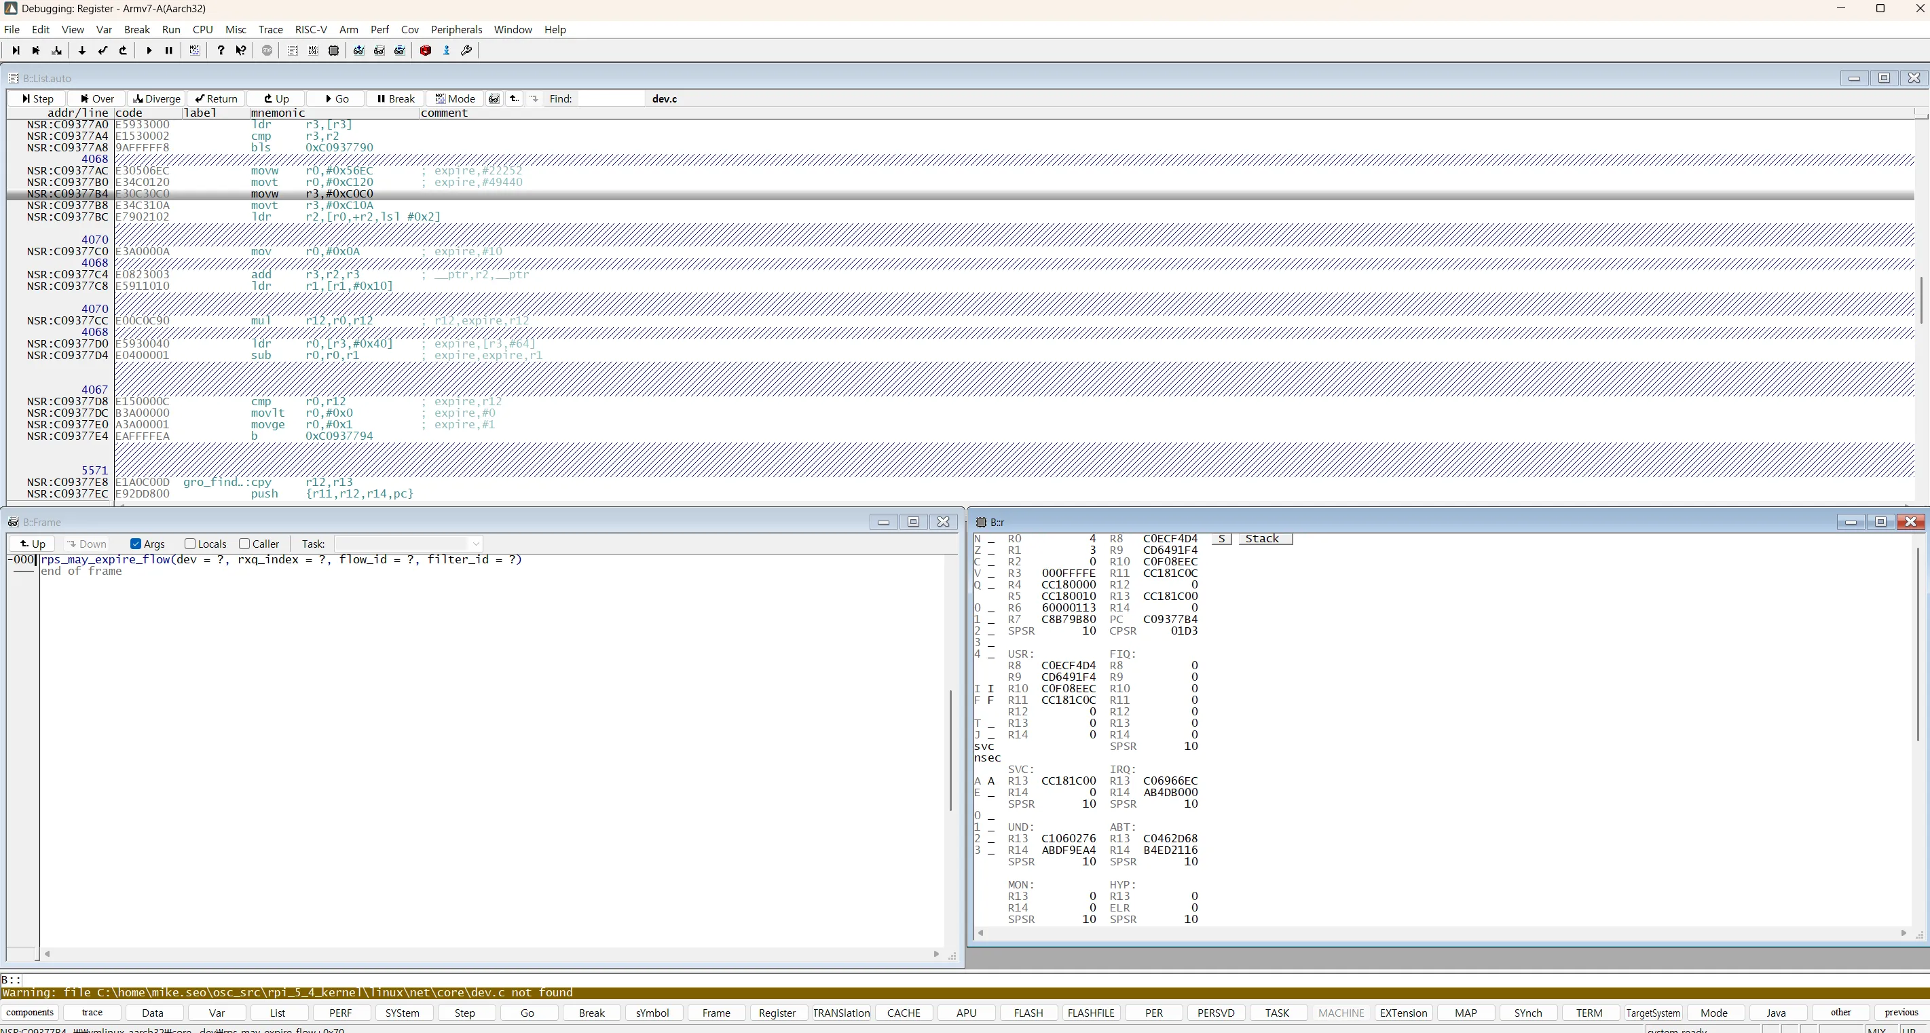Open the CPU chip register icon
This screenshot has height=1033, width=1930.
point(333,50)
